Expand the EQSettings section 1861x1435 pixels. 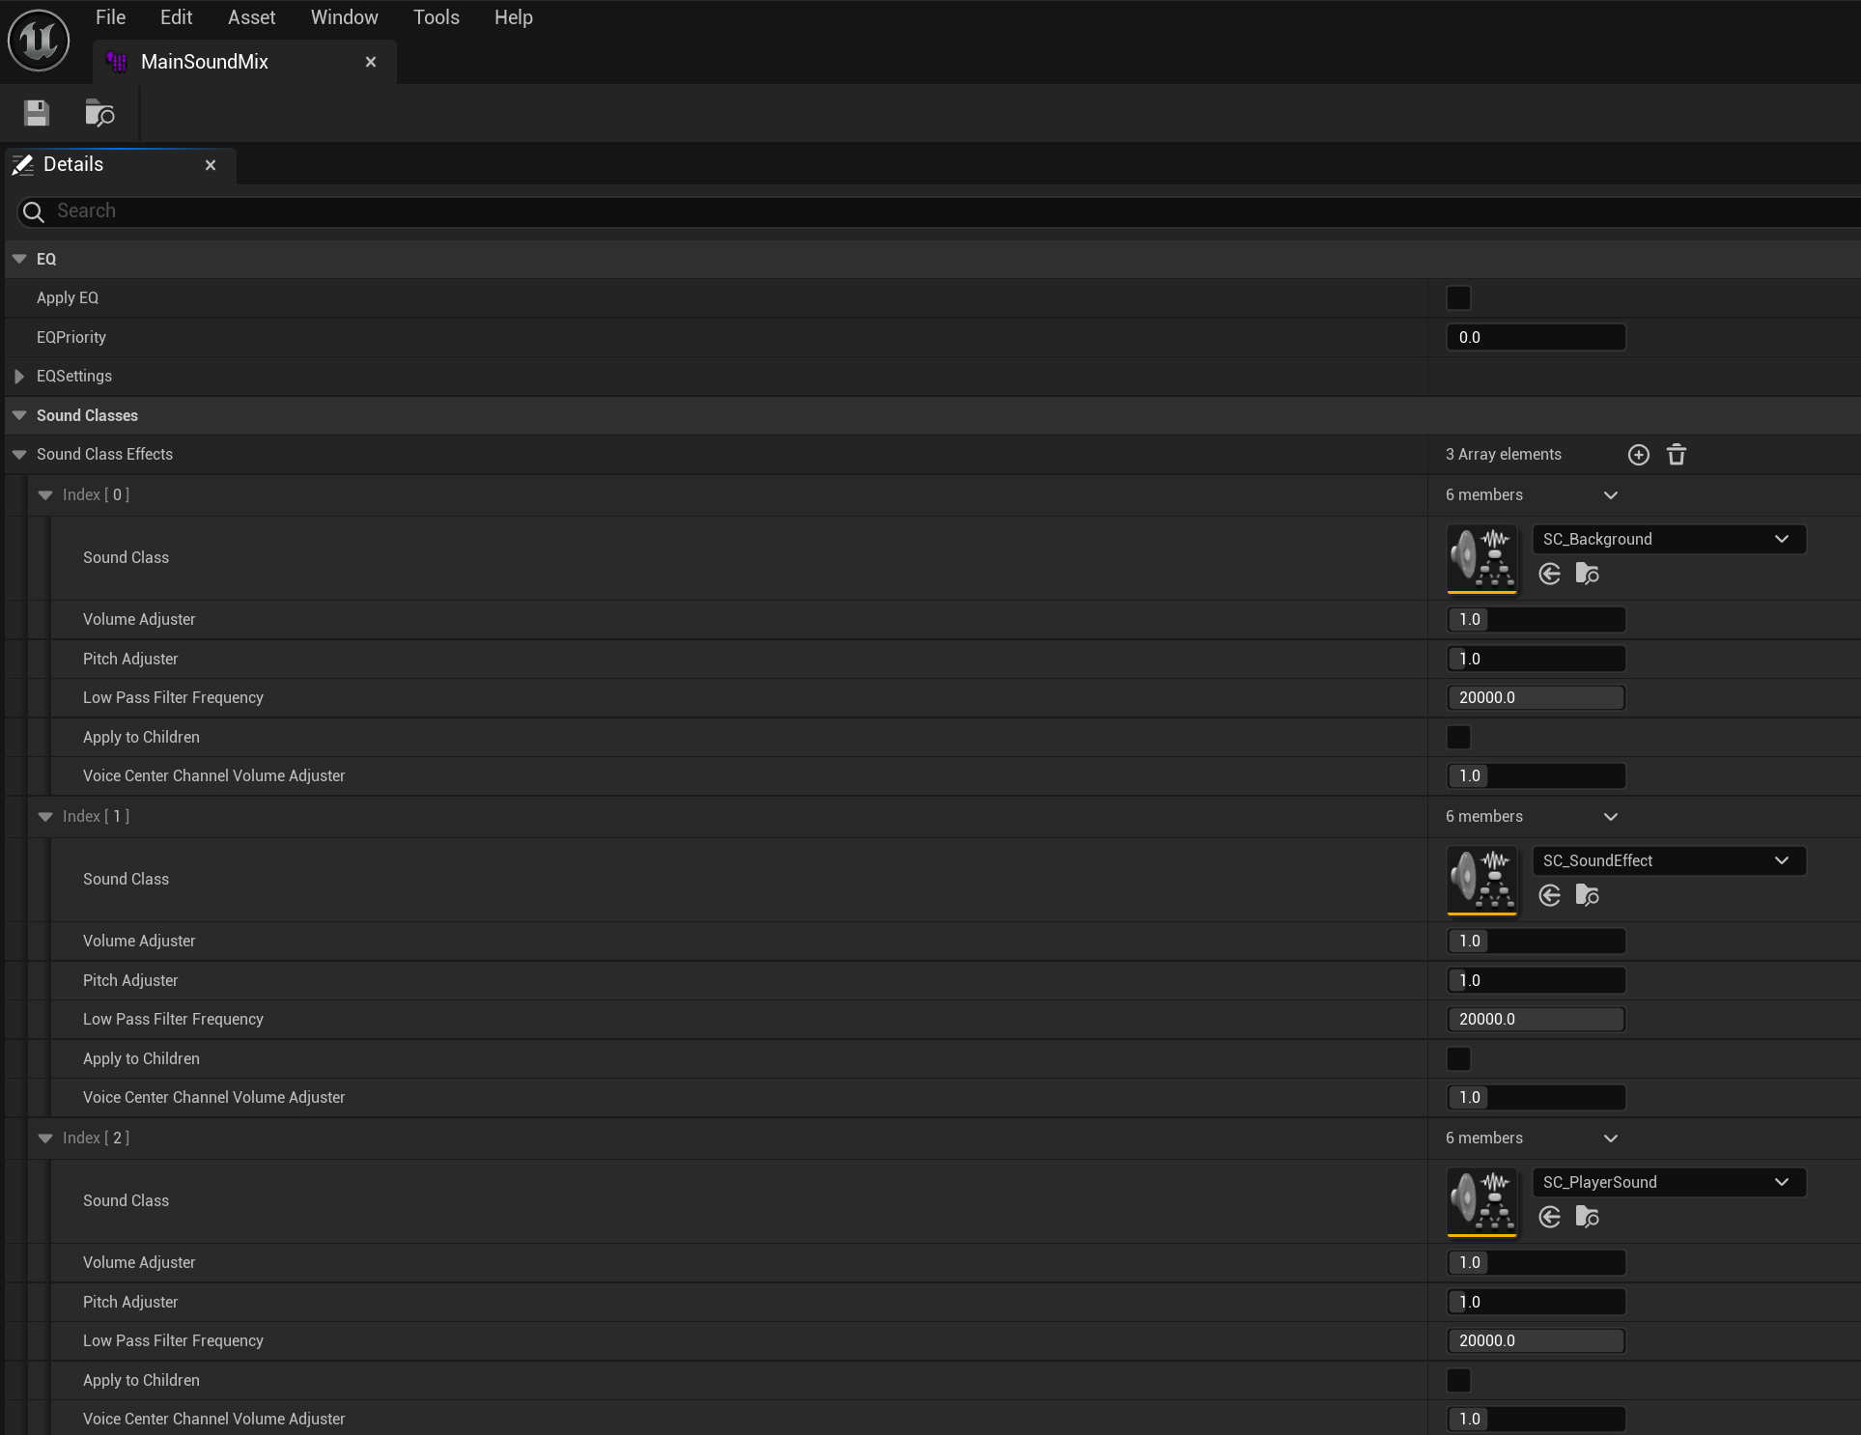coord(19,377)
